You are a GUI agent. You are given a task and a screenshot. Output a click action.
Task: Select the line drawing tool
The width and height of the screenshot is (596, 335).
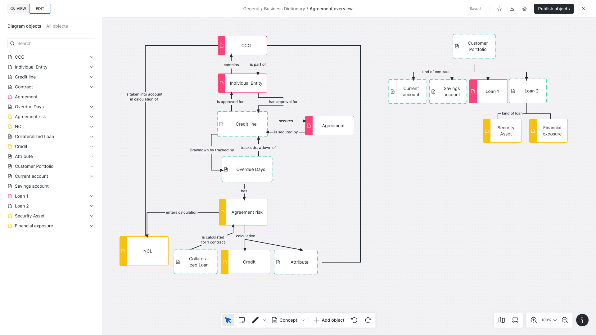point(255,320)
